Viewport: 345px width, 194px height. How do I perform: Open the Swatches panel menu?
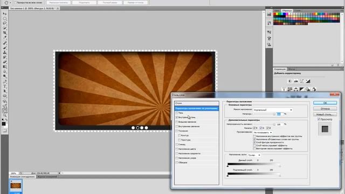click(x=342, y=11)
